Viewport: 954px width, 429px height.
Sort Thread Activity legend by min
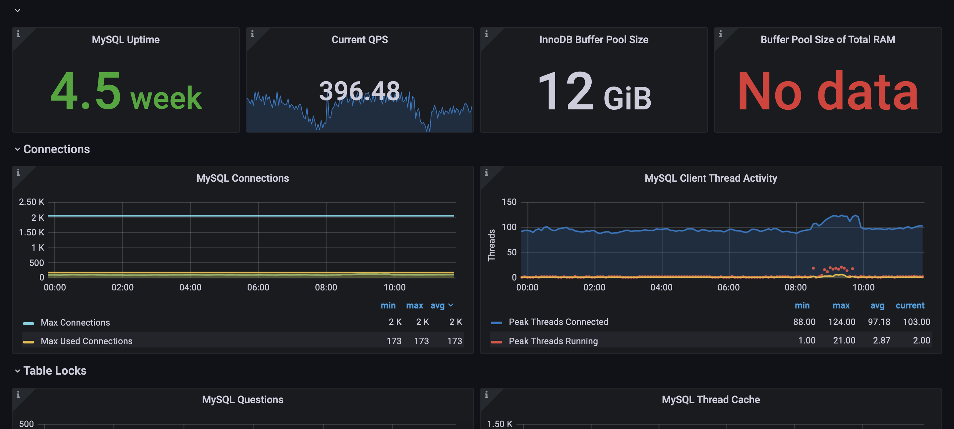coord(802,306)
